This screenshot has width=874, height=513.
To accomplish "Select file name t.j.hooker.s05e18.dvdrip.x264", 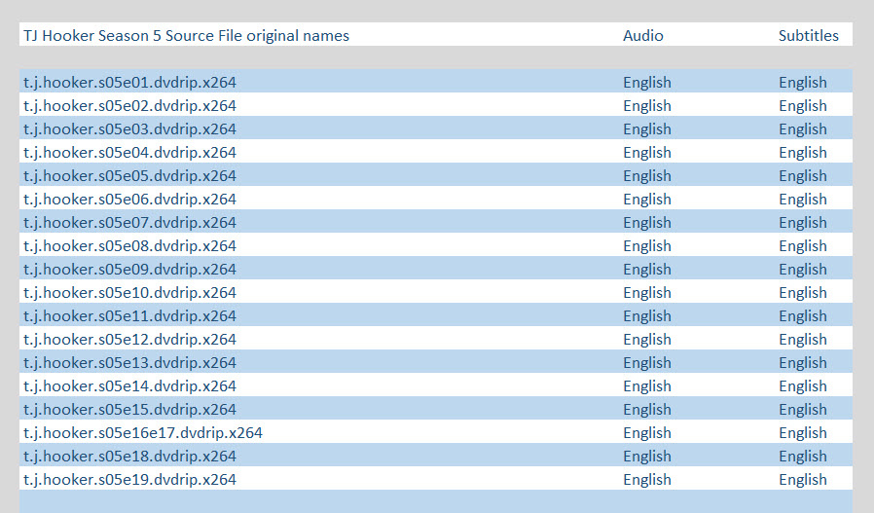I will click(129, 457).
